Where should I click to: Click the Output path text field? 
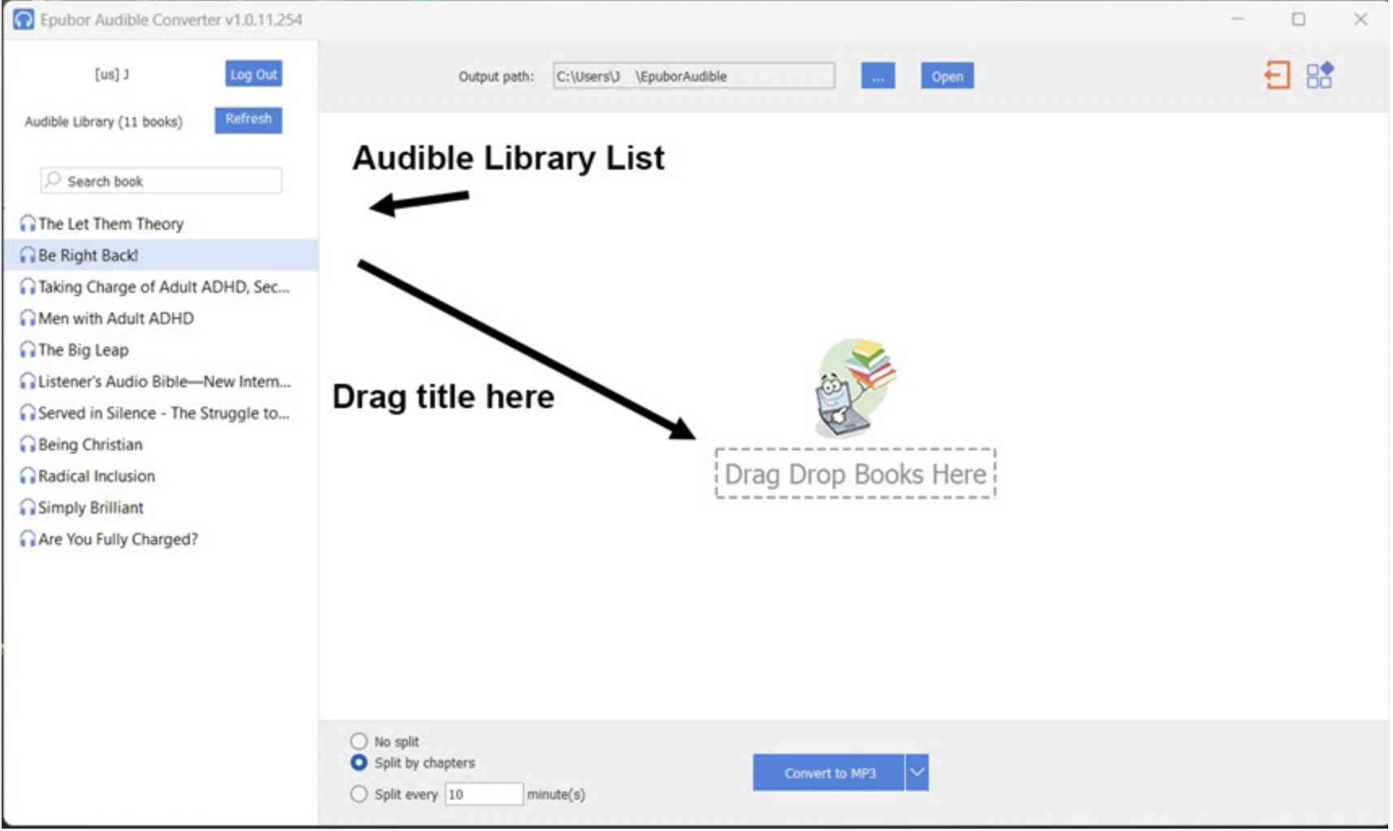pos(694,75)
